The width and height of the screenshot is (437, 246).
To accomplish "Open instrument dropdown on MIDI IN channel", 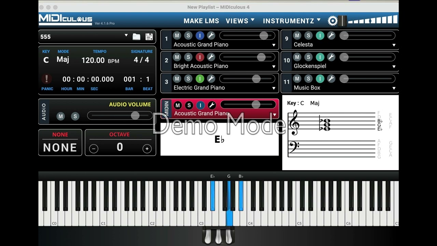I will point(274,115).
